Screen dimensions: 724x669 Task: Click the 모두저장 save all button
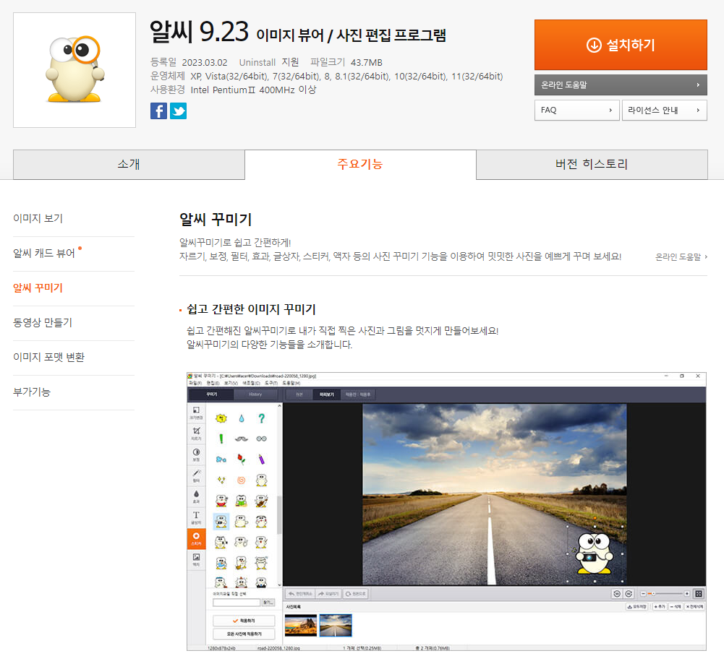pyautogui.click(x=637, y=607)
